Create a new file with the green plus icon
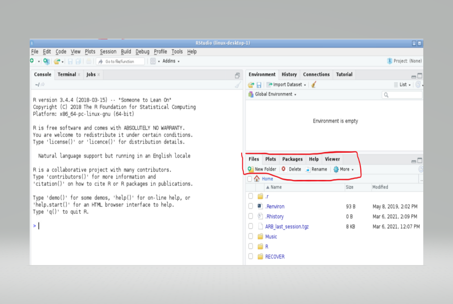 click(x=32, y=61)
